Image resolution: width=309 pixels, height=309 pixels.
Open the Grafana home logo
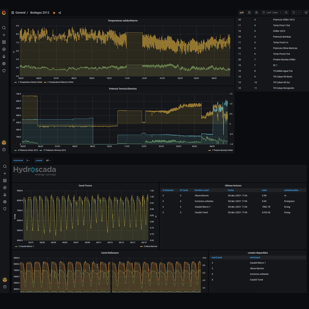(x=4, y=13)
